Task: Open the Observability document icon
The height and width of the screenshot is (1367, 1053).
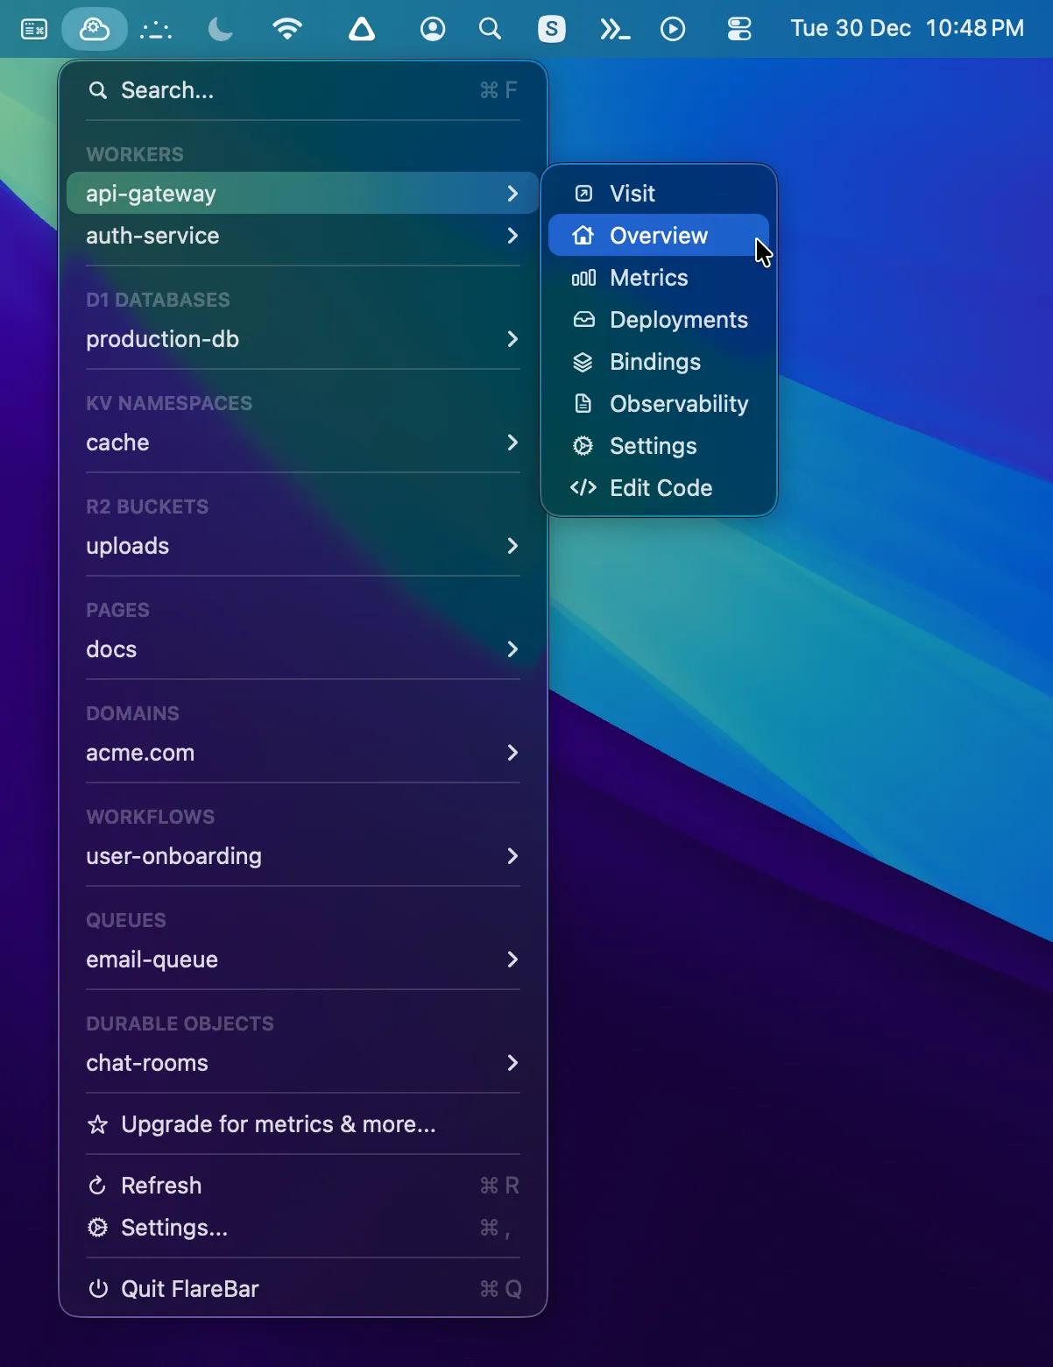Action: [583, 404]
